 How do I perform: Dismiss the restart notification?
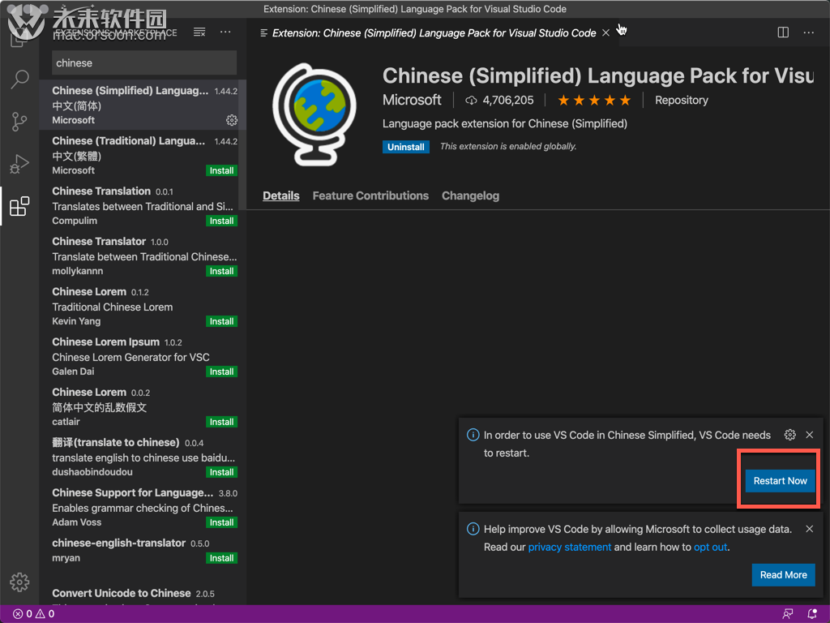[810, 435]
